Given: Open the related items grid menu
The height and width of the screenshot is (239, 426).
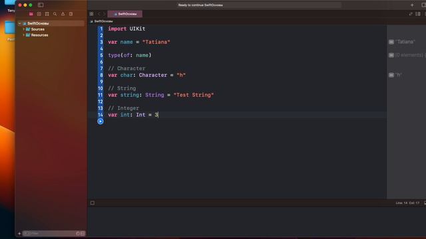Looking at the screenshot, I should [x=92, y=14].
